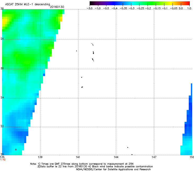Image resolution: width=194 pixels, height=171 pixels.
Task: Select the -0.5 color scale value
Action: tap(106, 8)
